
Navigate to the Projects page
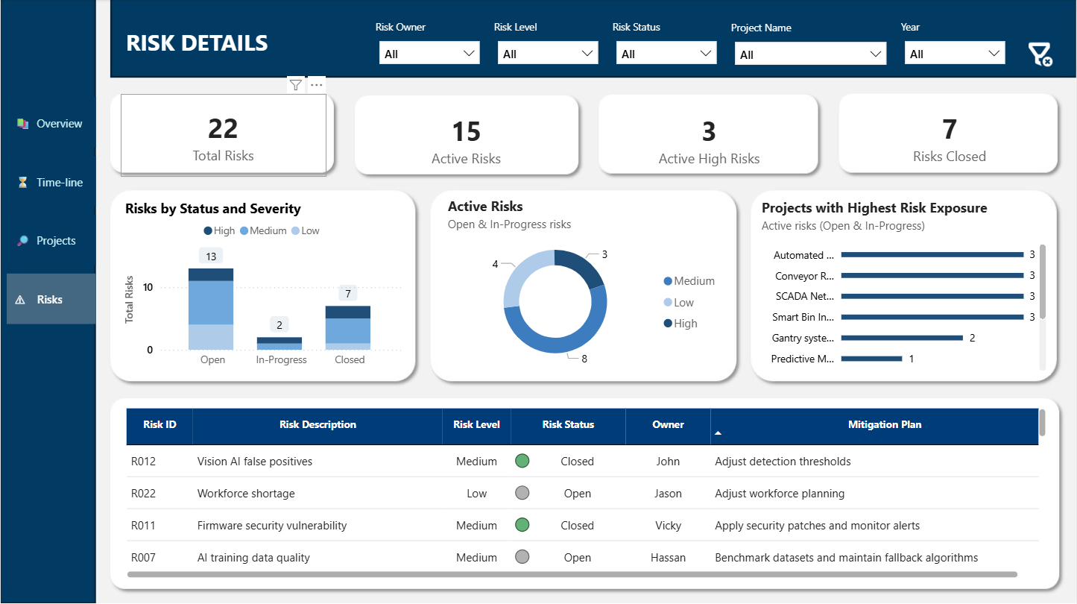pyautogui.click(x=56, y=241)
